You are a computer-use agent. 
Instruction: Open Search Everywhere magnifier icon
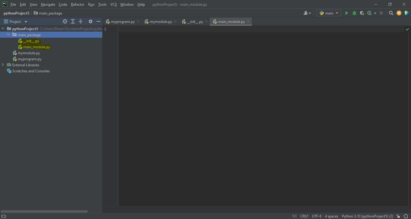tap(391, 13)
